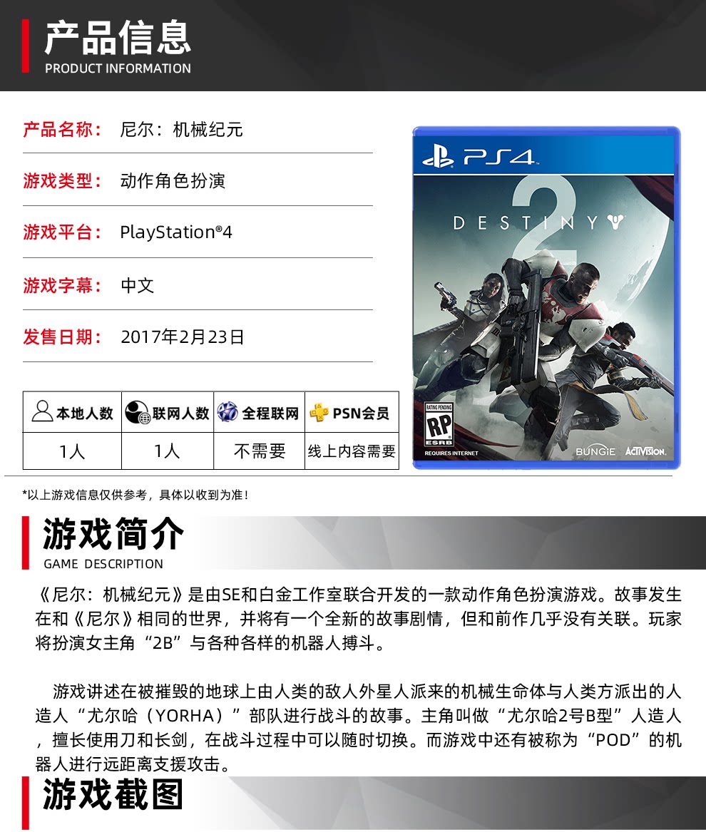Click the PlayStation®4 platform value
This screenshot has height=832, width=706.
coord(176,232)
